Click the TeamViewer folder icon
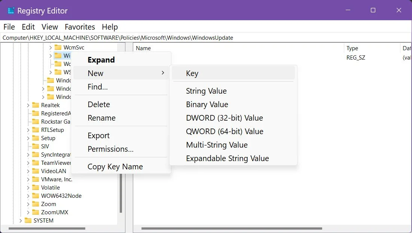This screenshot has height=233, width=412. coord(36,163)
